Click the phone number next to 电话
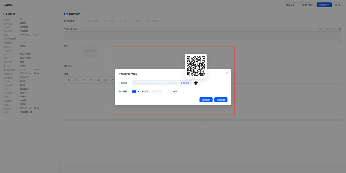 (25, 54)
